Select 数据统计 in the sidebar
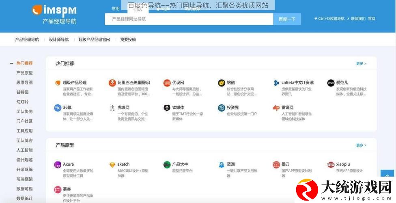396x203 pixels. pos(24,199)
